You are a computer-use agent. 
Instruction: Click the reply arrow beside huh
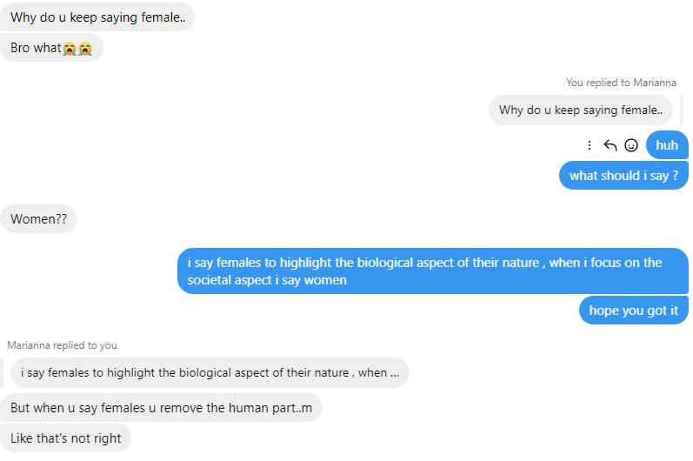[610, 145]
